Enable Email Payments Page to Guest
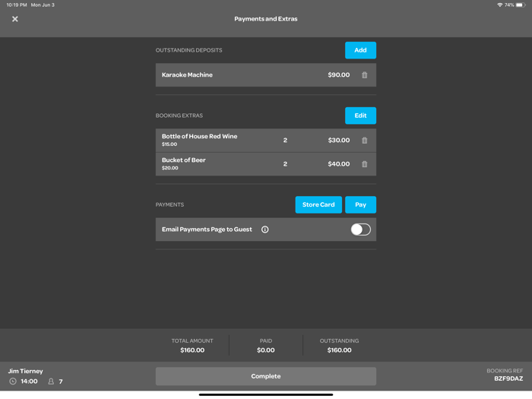Viewport: 532px width, 399px height. (361, 230)
